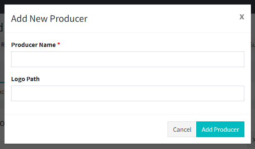Click blank body area under Logo Path
Screen dimensions: 255x149
pyautogui.click(x=128, y=108)
